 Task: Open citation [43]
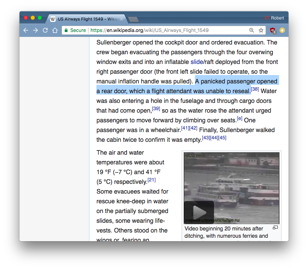point(206,138)
